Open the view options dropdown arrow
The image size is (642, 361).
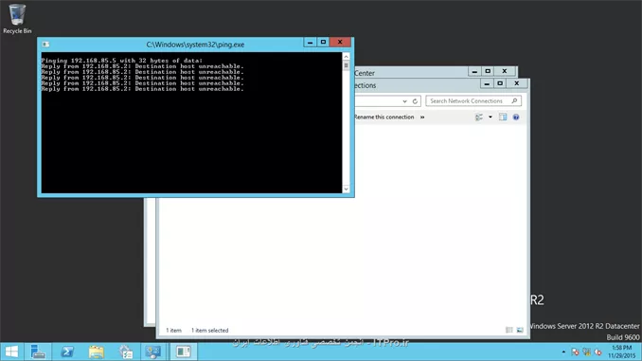click(490, 117)
